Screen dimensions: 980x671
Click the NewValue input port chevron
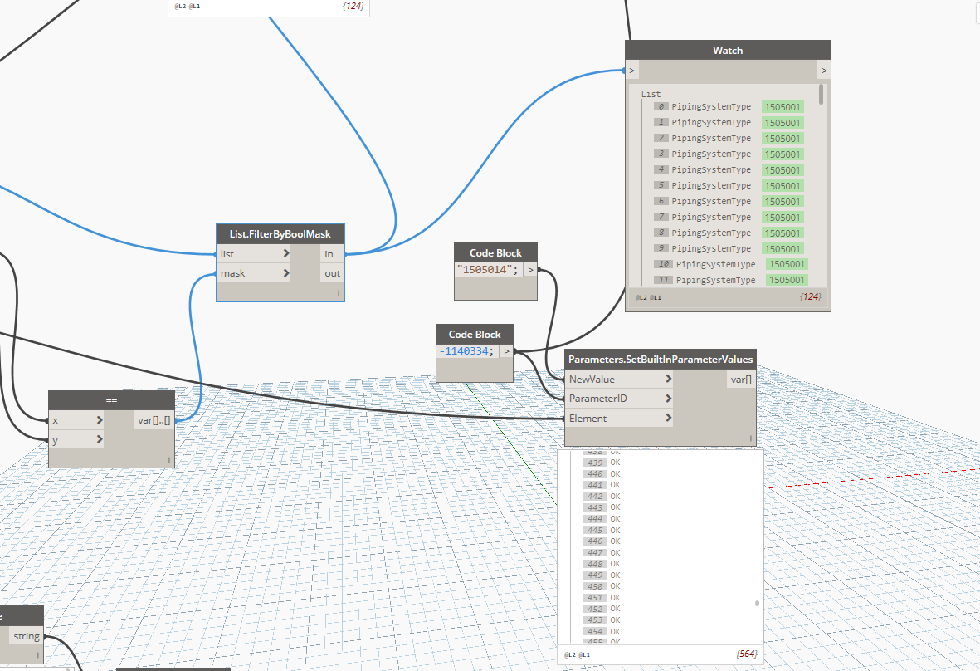pos(668,379)
